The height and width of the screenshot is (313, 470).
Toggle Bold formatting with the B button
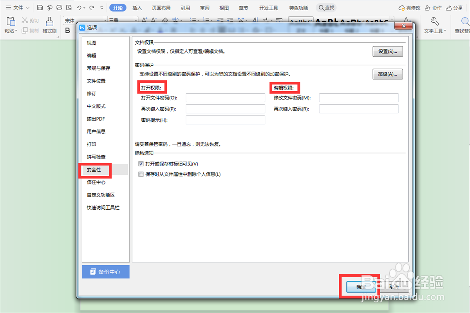coord(67,31)
